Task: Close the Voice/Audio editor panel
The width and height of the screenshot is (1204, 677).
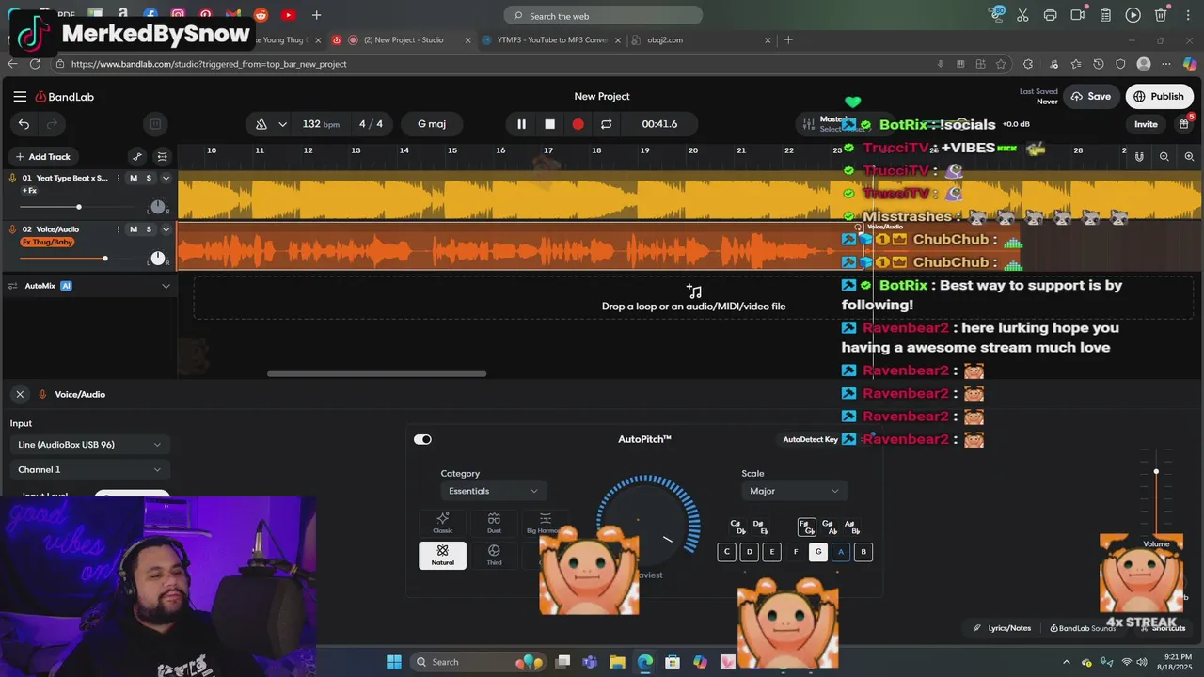Action: 20,394
